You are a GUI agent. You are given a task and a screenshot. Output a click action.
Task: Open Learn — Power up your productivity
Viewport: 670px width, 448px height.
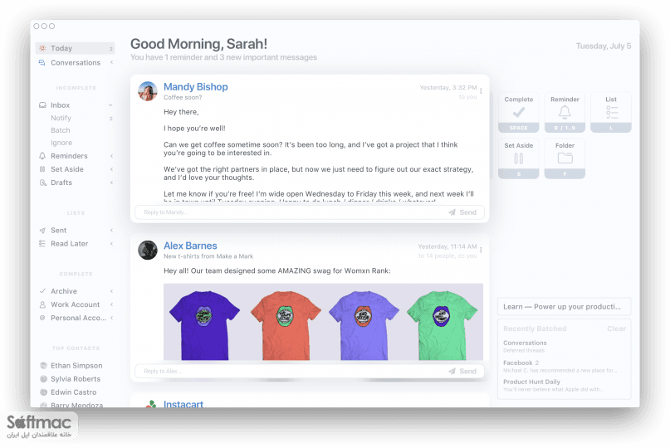[564, 307]
